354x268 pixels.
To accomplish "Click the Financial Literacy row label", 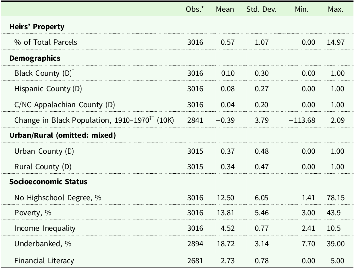I will pos(44,260).
